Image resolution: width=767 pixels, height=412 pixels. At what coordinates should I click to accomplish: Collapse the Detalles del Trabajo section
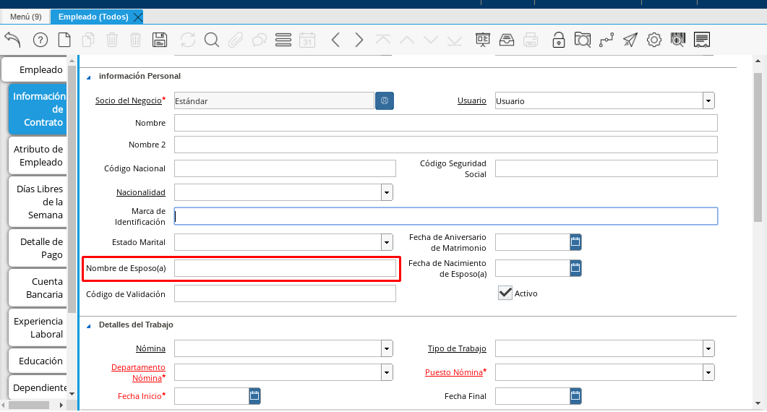(89, 325)
